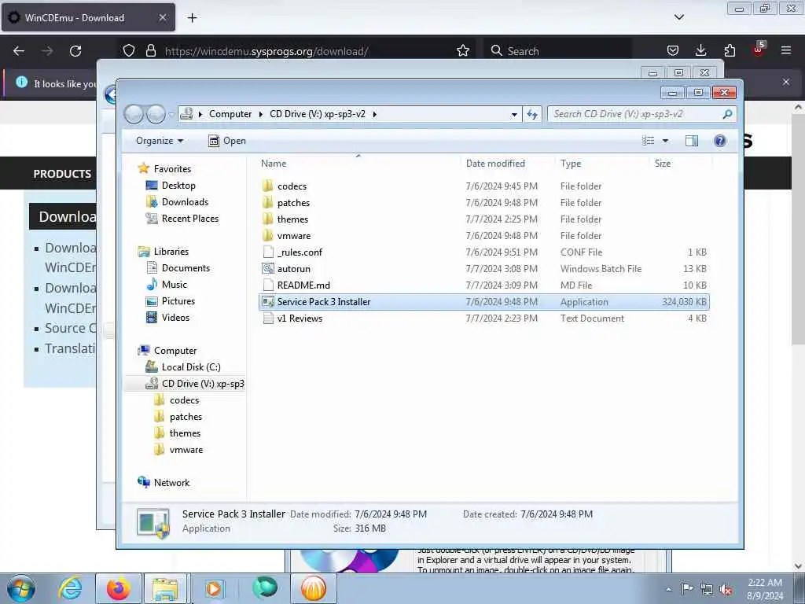Click the Open toolbar button
Image resolution: width=805 pixels, height=604 pixels.
(227, 141)
